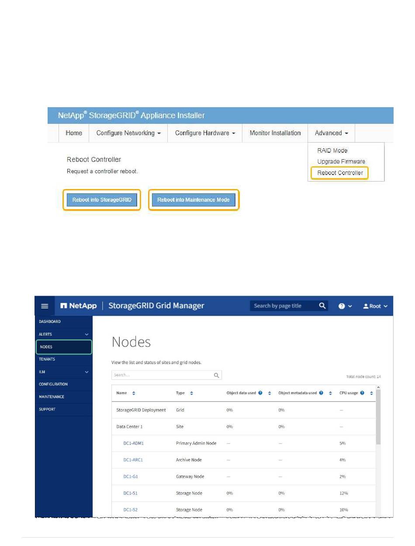Sort nodes by the Name column
The width and height of the screenshot is (415, 546).
(134, 393)
